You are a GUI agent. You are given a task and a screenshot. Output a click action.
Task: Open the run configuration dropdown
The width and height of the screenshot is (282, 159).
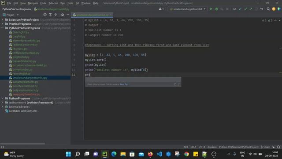pos(188,9)
